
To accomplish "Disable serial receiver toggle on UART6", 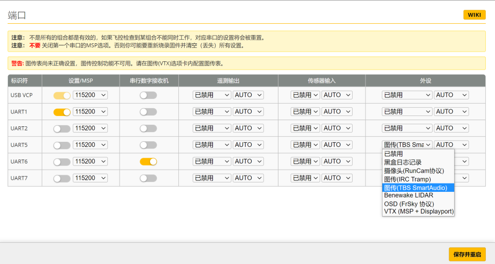I will (148, 162).
